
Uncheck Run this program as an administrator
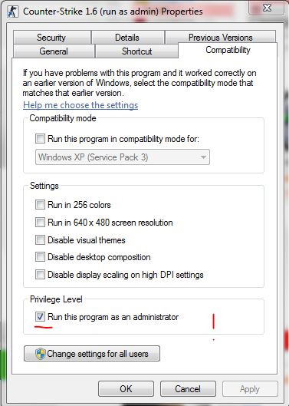[x=40, y=317]
